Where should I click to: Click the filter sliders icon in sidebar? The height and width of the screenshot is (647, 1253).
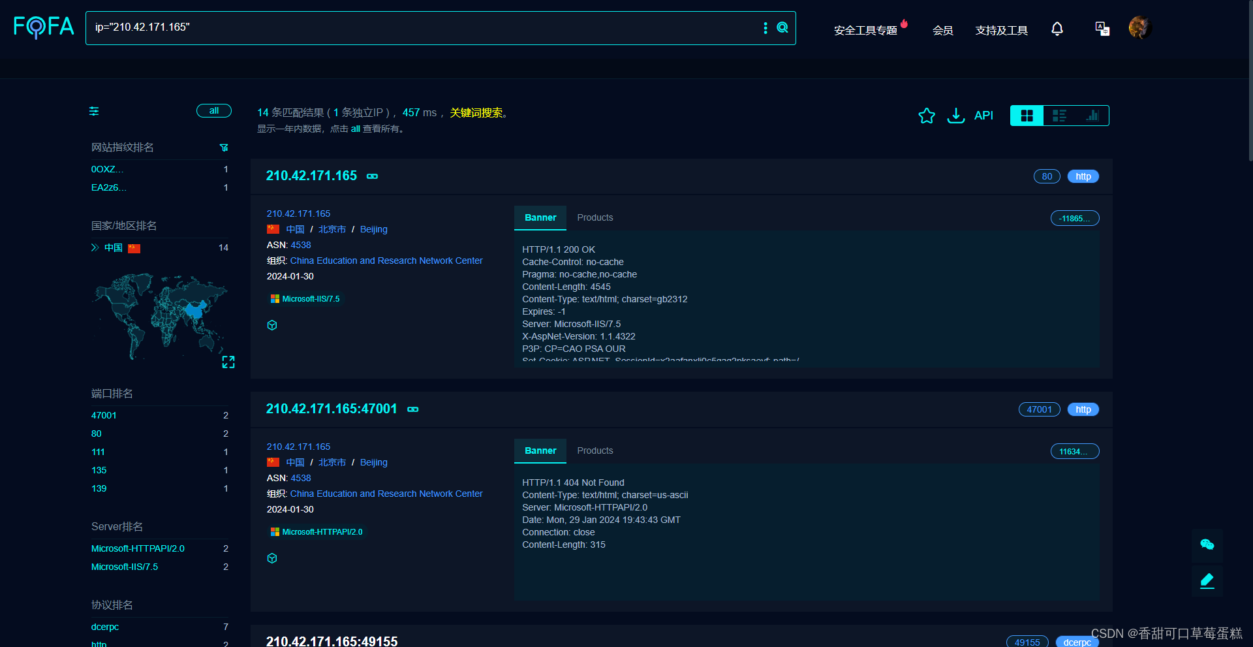tap(94, 111)
